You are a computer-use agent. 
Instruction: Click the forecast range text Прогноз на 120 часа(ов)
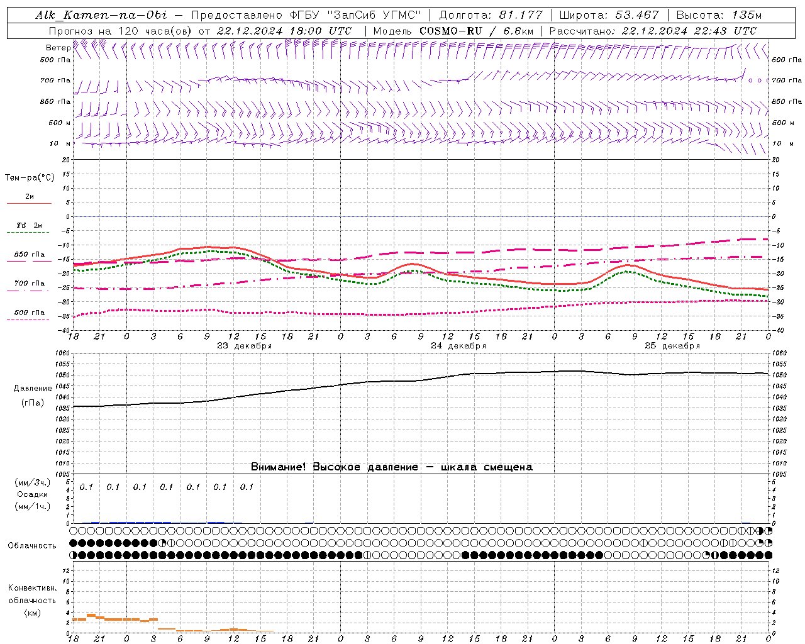121,31
